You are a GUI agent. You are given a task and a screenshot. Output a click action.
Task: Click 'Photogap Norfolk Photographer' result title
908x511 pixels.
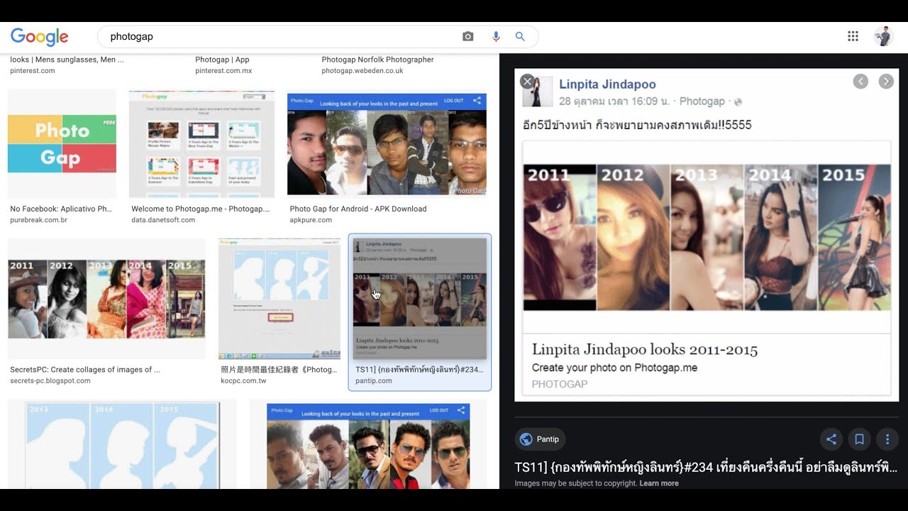click(x=377, y=60)
